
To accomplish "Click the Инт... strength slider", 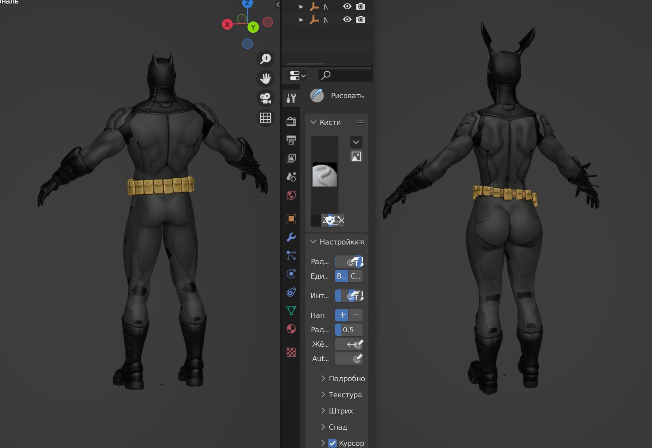I will (x=341, y=296).
